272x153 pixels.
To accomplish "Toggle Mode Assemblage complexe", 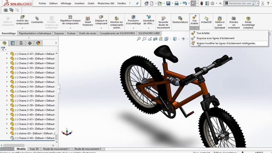I will 248,23.
